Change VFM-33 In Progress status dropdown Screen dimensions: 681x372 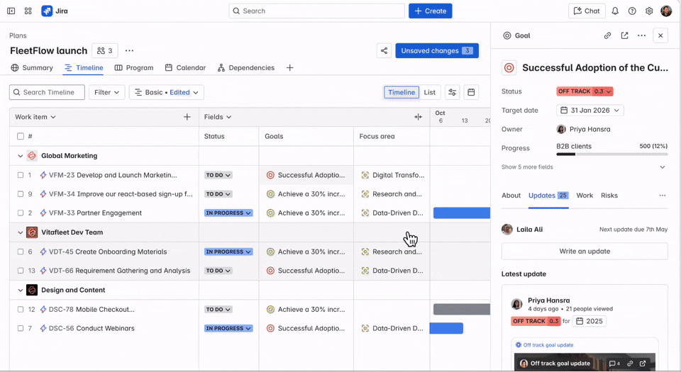pos(228,213)
